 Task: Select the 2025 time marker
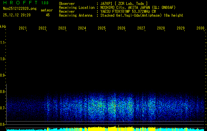click(x=102, y=28)
